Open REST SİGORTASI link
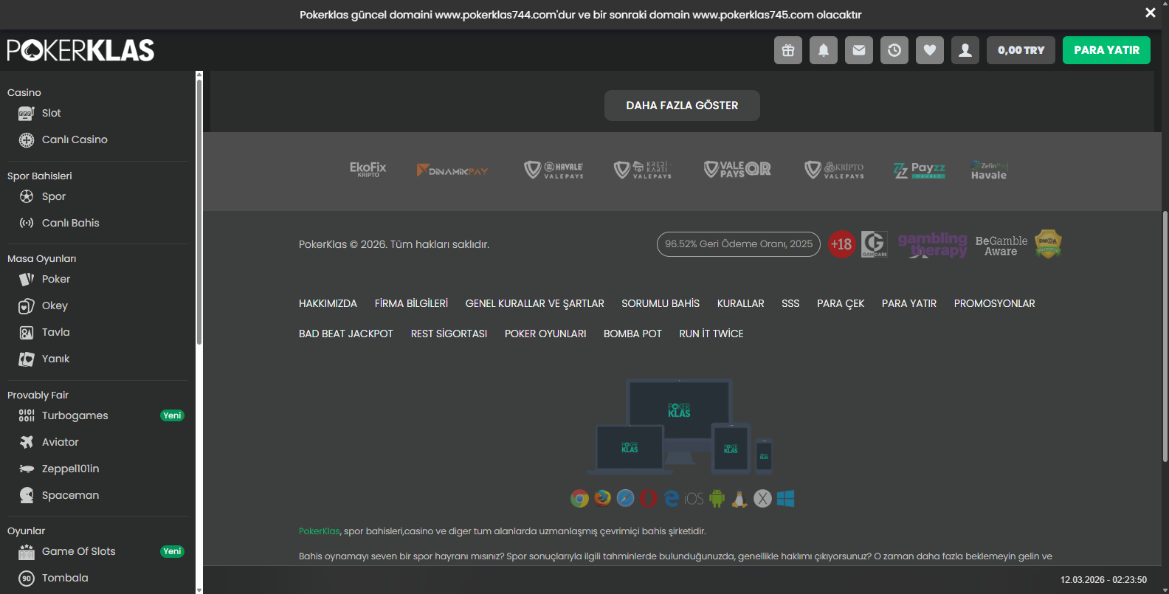The width and height of the screenshot is (1169, 594). [x=449, y=334]
